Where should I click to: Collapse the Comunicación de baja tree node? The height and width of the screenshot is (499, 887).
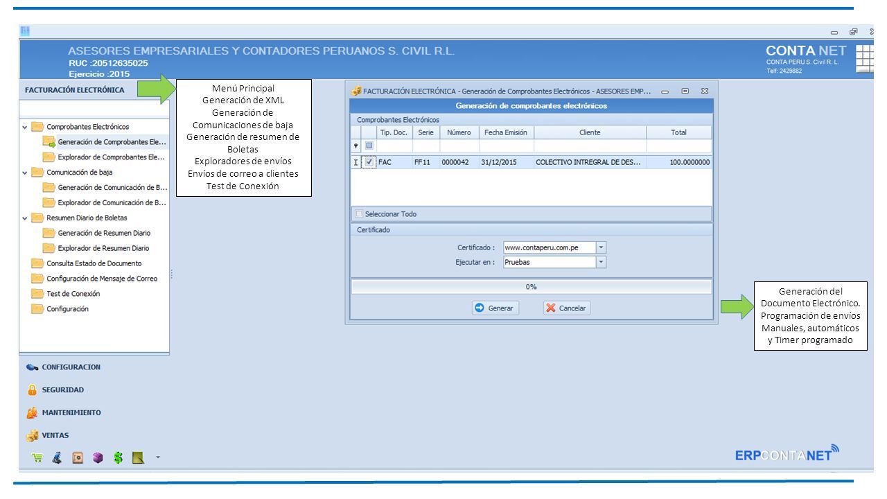coord(25,173)
